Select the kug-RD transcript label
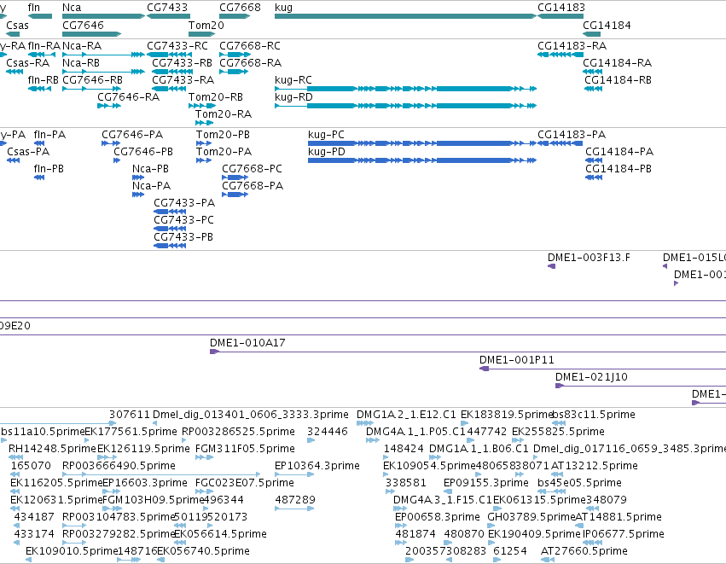The height and width of the screenshot is (564, 726). (293, 97)
